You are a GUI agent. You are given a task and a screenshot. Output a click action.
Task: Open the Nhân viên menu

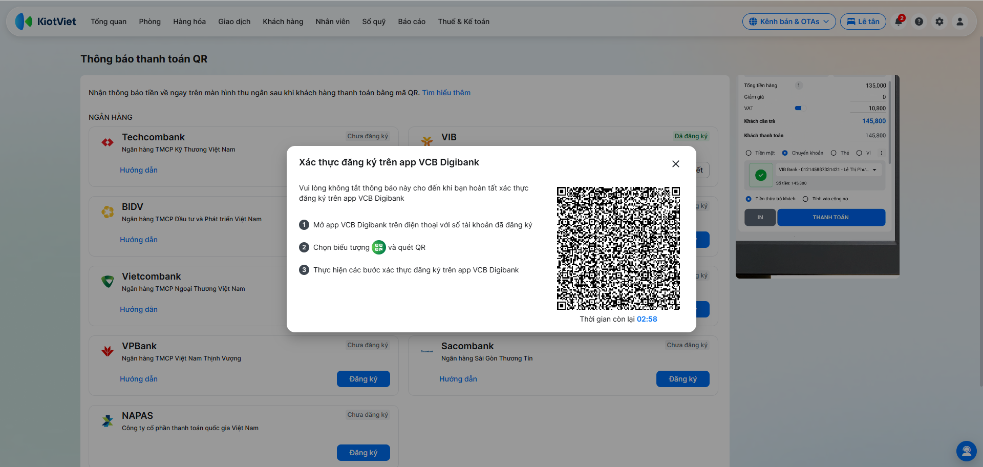tap(333, 22)
